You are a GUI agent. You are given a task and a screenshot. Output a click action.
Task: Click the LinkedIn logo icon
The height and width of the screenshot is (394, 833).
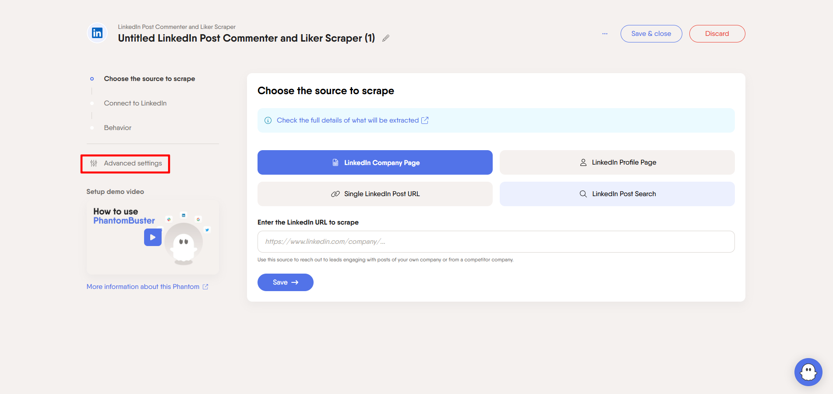(x=97, y=33)
